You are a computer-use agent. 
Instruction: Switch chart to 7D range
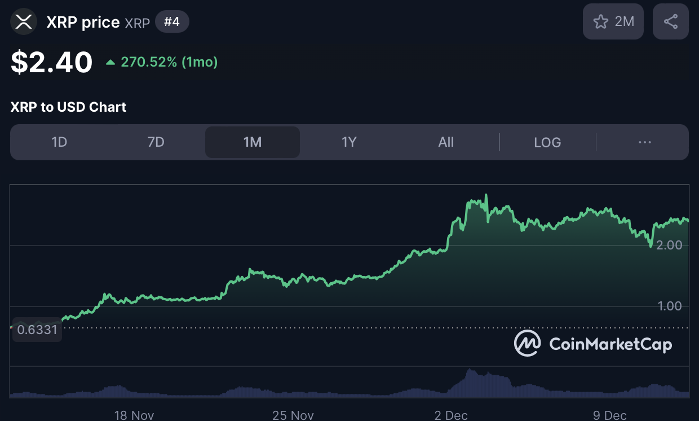click(156, 142)
